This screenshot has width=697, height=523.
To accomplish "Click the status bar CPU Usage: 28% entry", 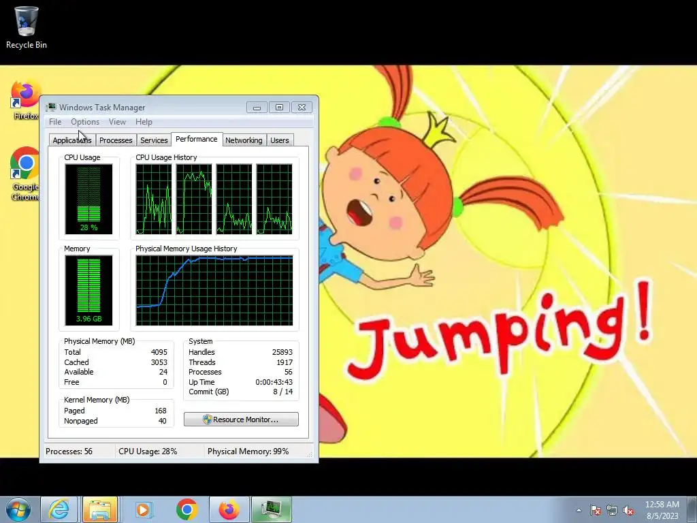I will tap(148, 451).
